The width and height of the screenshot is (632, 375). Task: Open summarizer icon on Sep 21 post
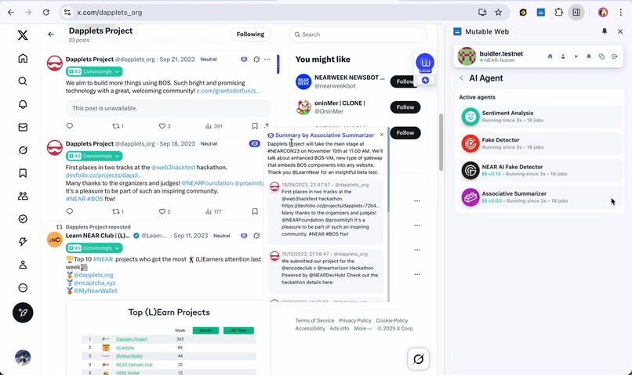tap(244, 59)
